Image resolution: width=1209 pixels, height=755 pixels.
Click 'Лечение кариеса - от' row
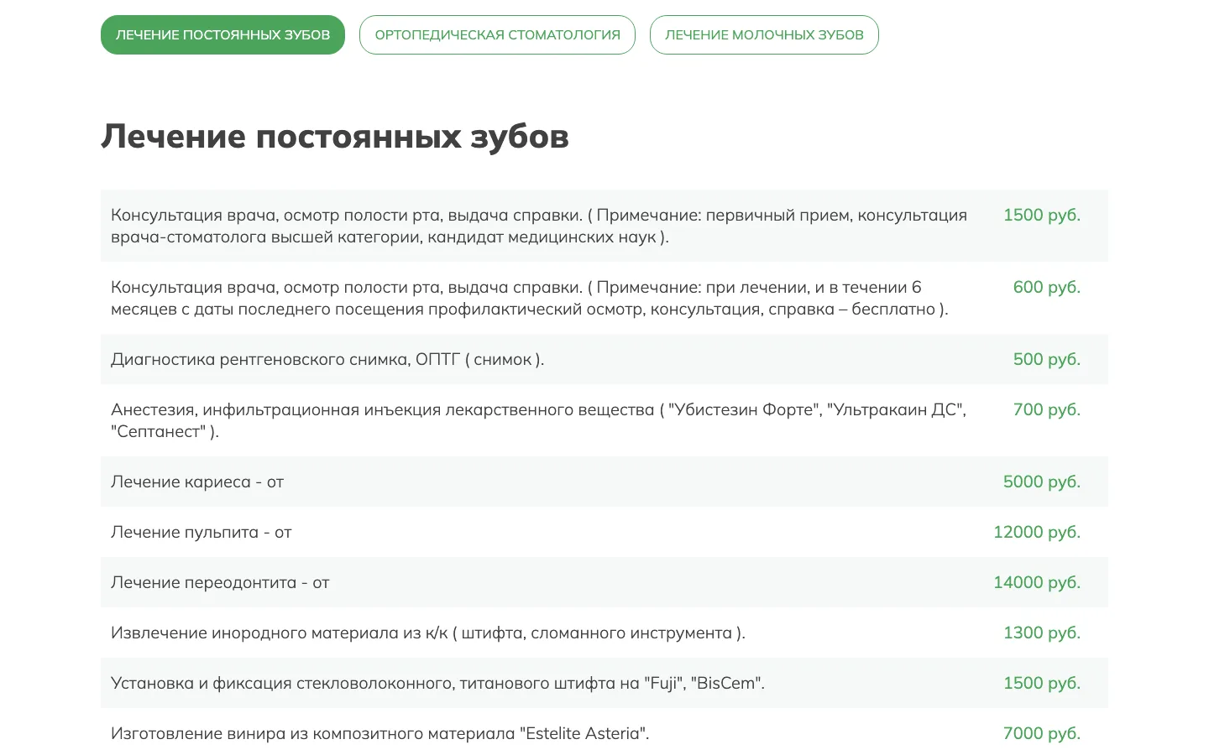tap(604, 482)
